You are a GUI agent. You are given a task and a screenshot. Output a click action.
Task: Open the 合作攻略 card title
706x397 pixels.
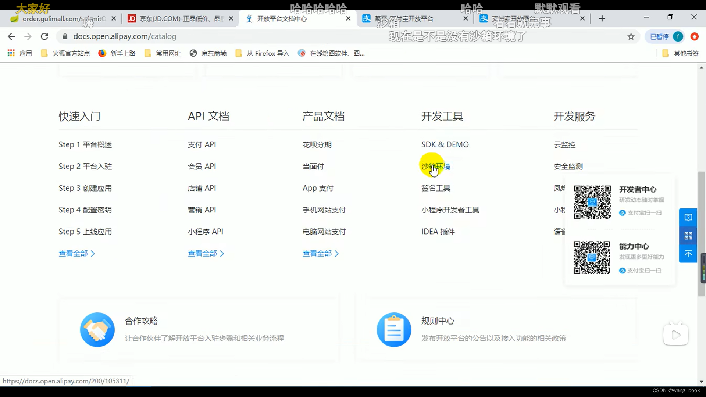pyautogui.click(x=141, y=321)
